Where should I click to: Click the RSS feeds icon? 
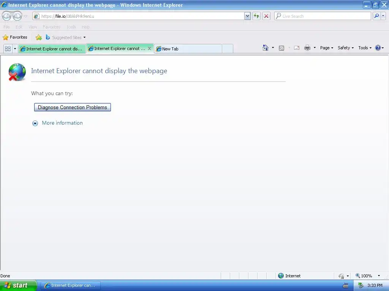coord(281,48)
